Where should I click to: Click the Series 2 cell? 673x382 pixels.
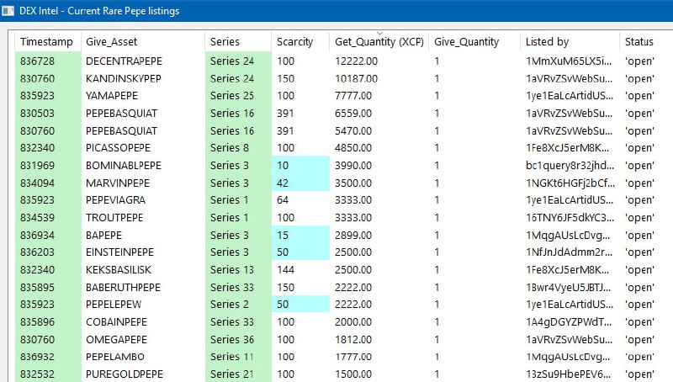point(238,305)
